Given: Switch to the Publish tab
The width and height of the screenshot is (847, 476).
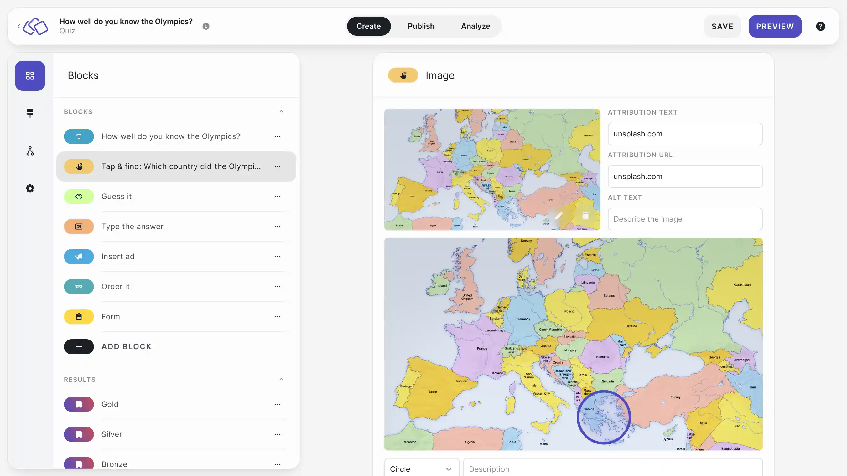Looking at the screenshot, I should pyautogui.click(x=421, y=26).
